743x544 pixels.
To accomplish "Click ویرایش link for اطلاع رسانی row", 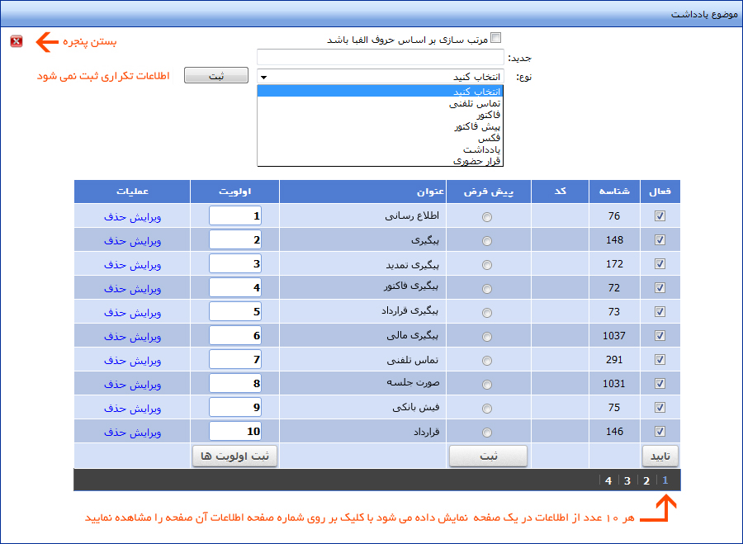I will 145,217.
